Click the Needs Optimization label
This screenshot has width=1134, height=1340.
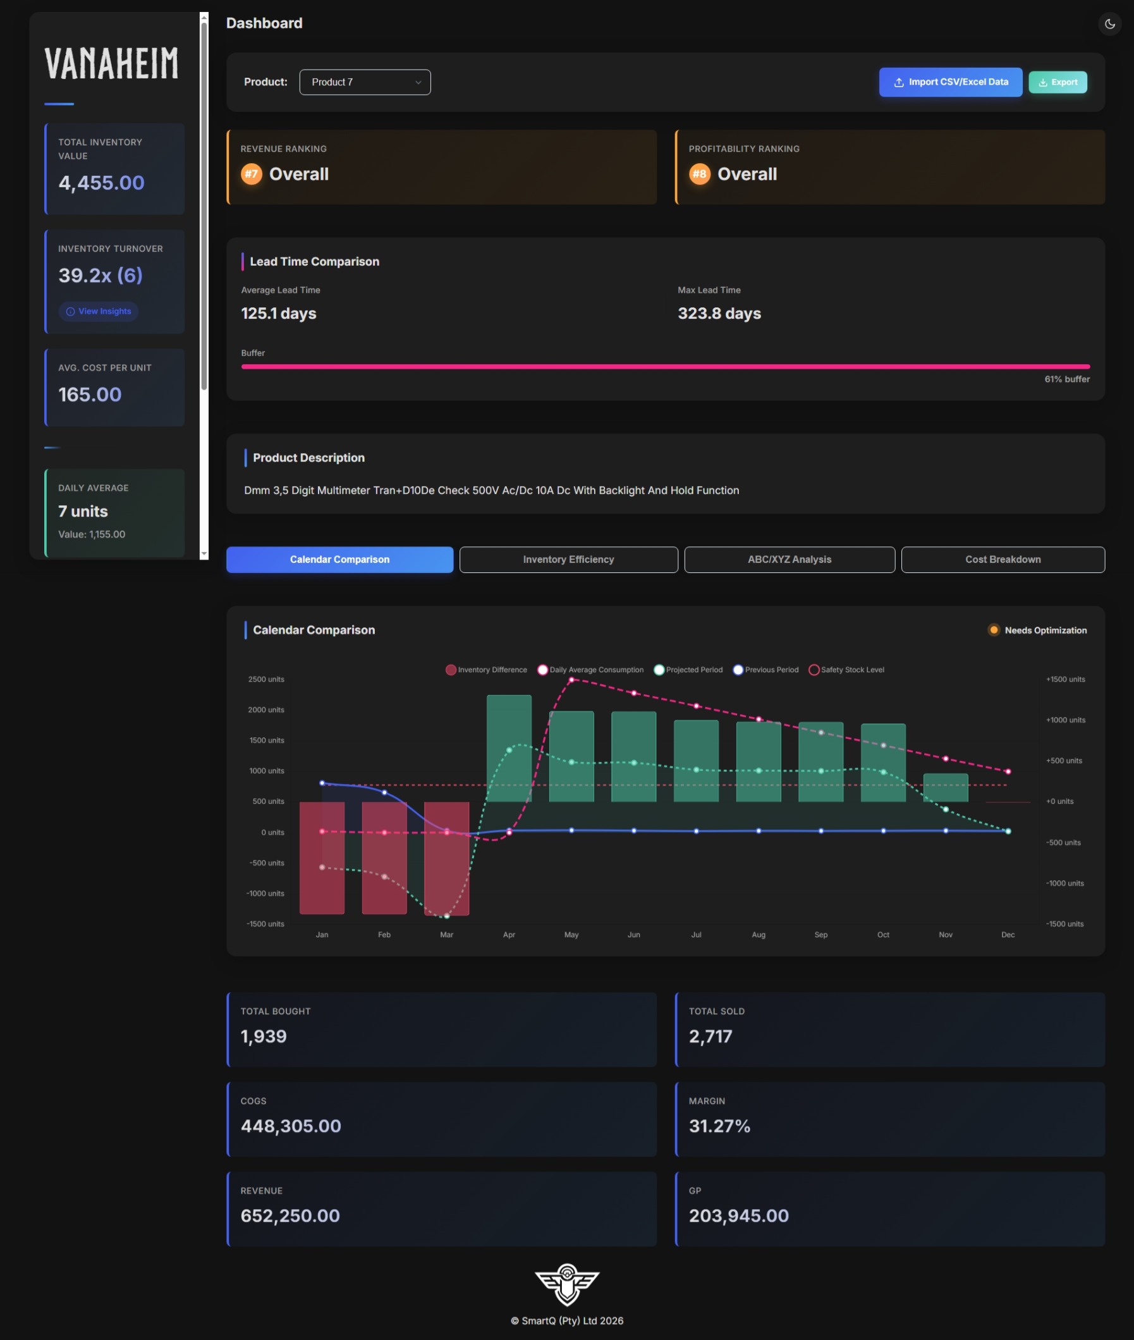coord(1046,630)
